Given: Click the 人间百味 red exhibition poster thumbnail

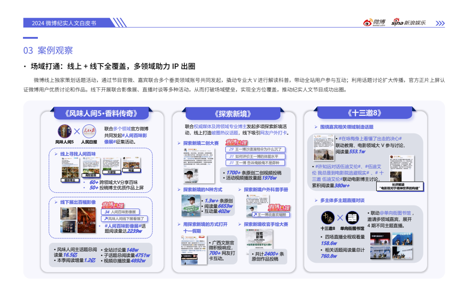Looking at the screenshot, I should tap(87, 220).
